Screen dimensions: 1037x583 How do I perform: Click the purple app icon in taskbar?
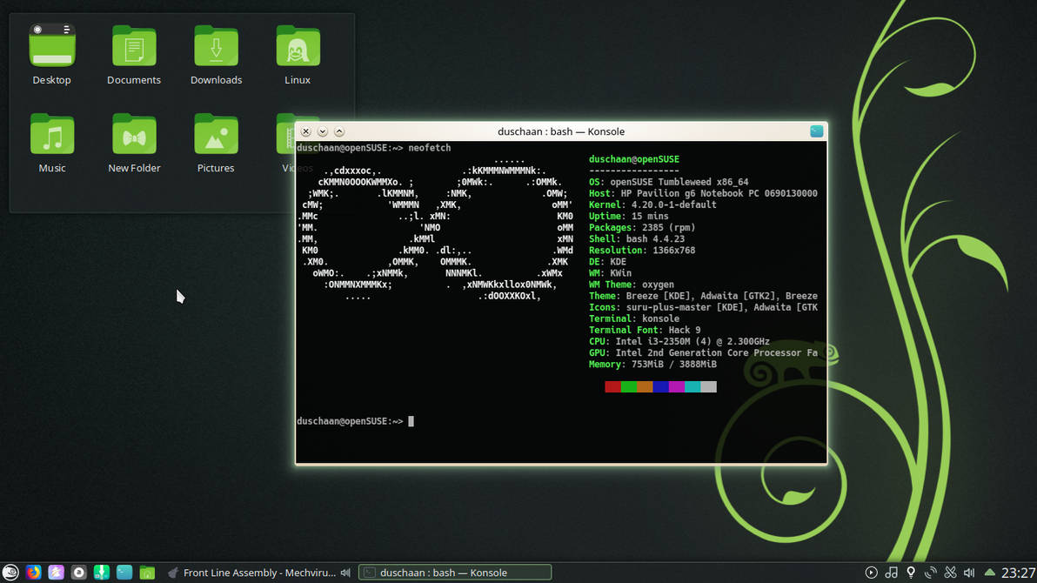tap(57, 573)
